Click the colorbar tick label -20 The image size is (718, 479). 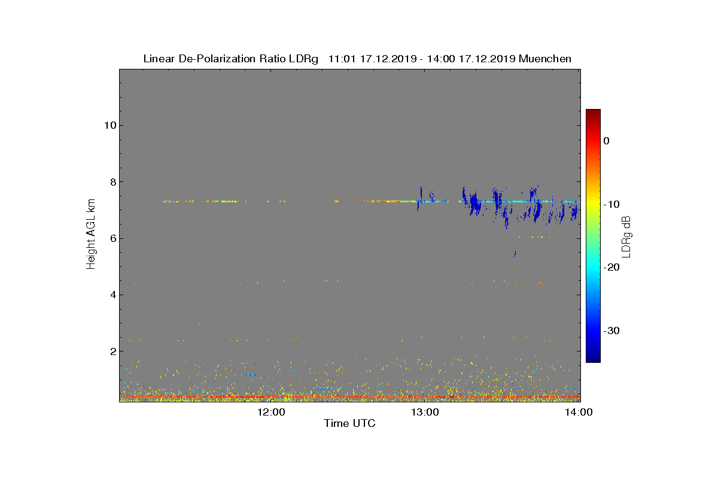tap(611, 268)
